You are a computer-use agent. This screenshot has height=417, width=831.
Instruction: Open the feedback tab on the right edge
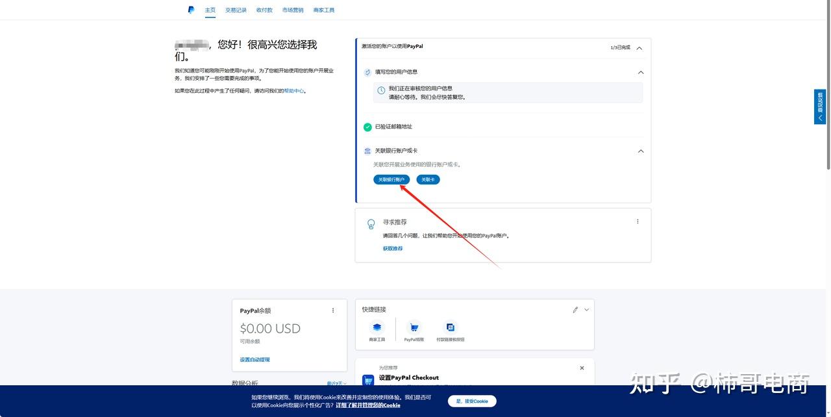[820, 107]
